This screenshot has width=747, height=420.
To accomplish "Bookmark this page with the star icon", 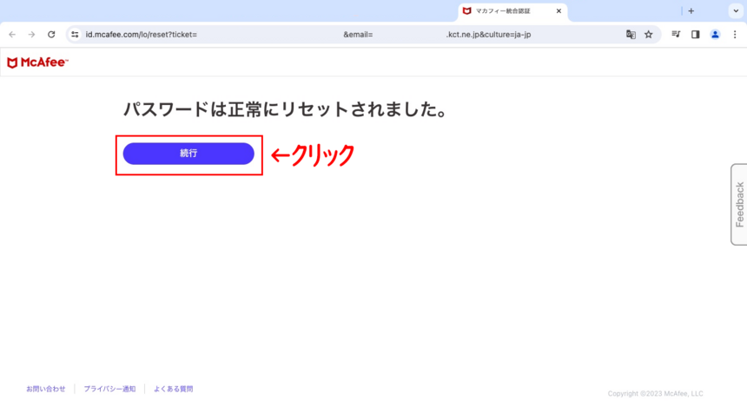I will (x=648, y=35).
